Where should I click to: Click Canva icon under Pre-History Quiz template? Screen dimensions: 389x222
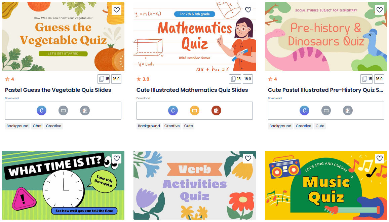point(304,111)
